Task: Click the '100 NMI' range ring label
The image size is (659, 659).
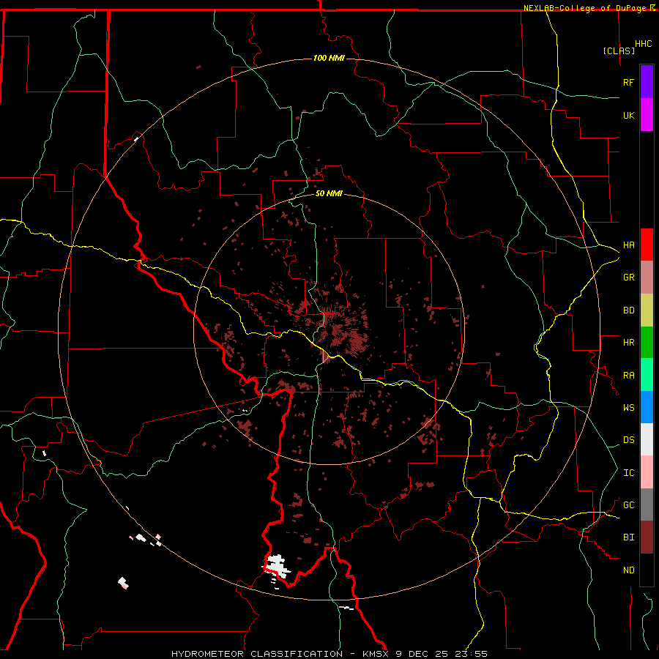Action: point(329,58)
